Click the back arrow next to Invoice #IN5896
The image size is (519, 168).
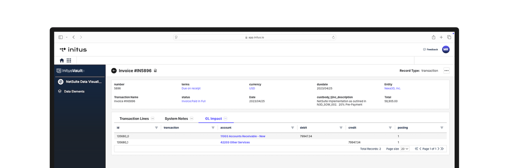(114, 71)
